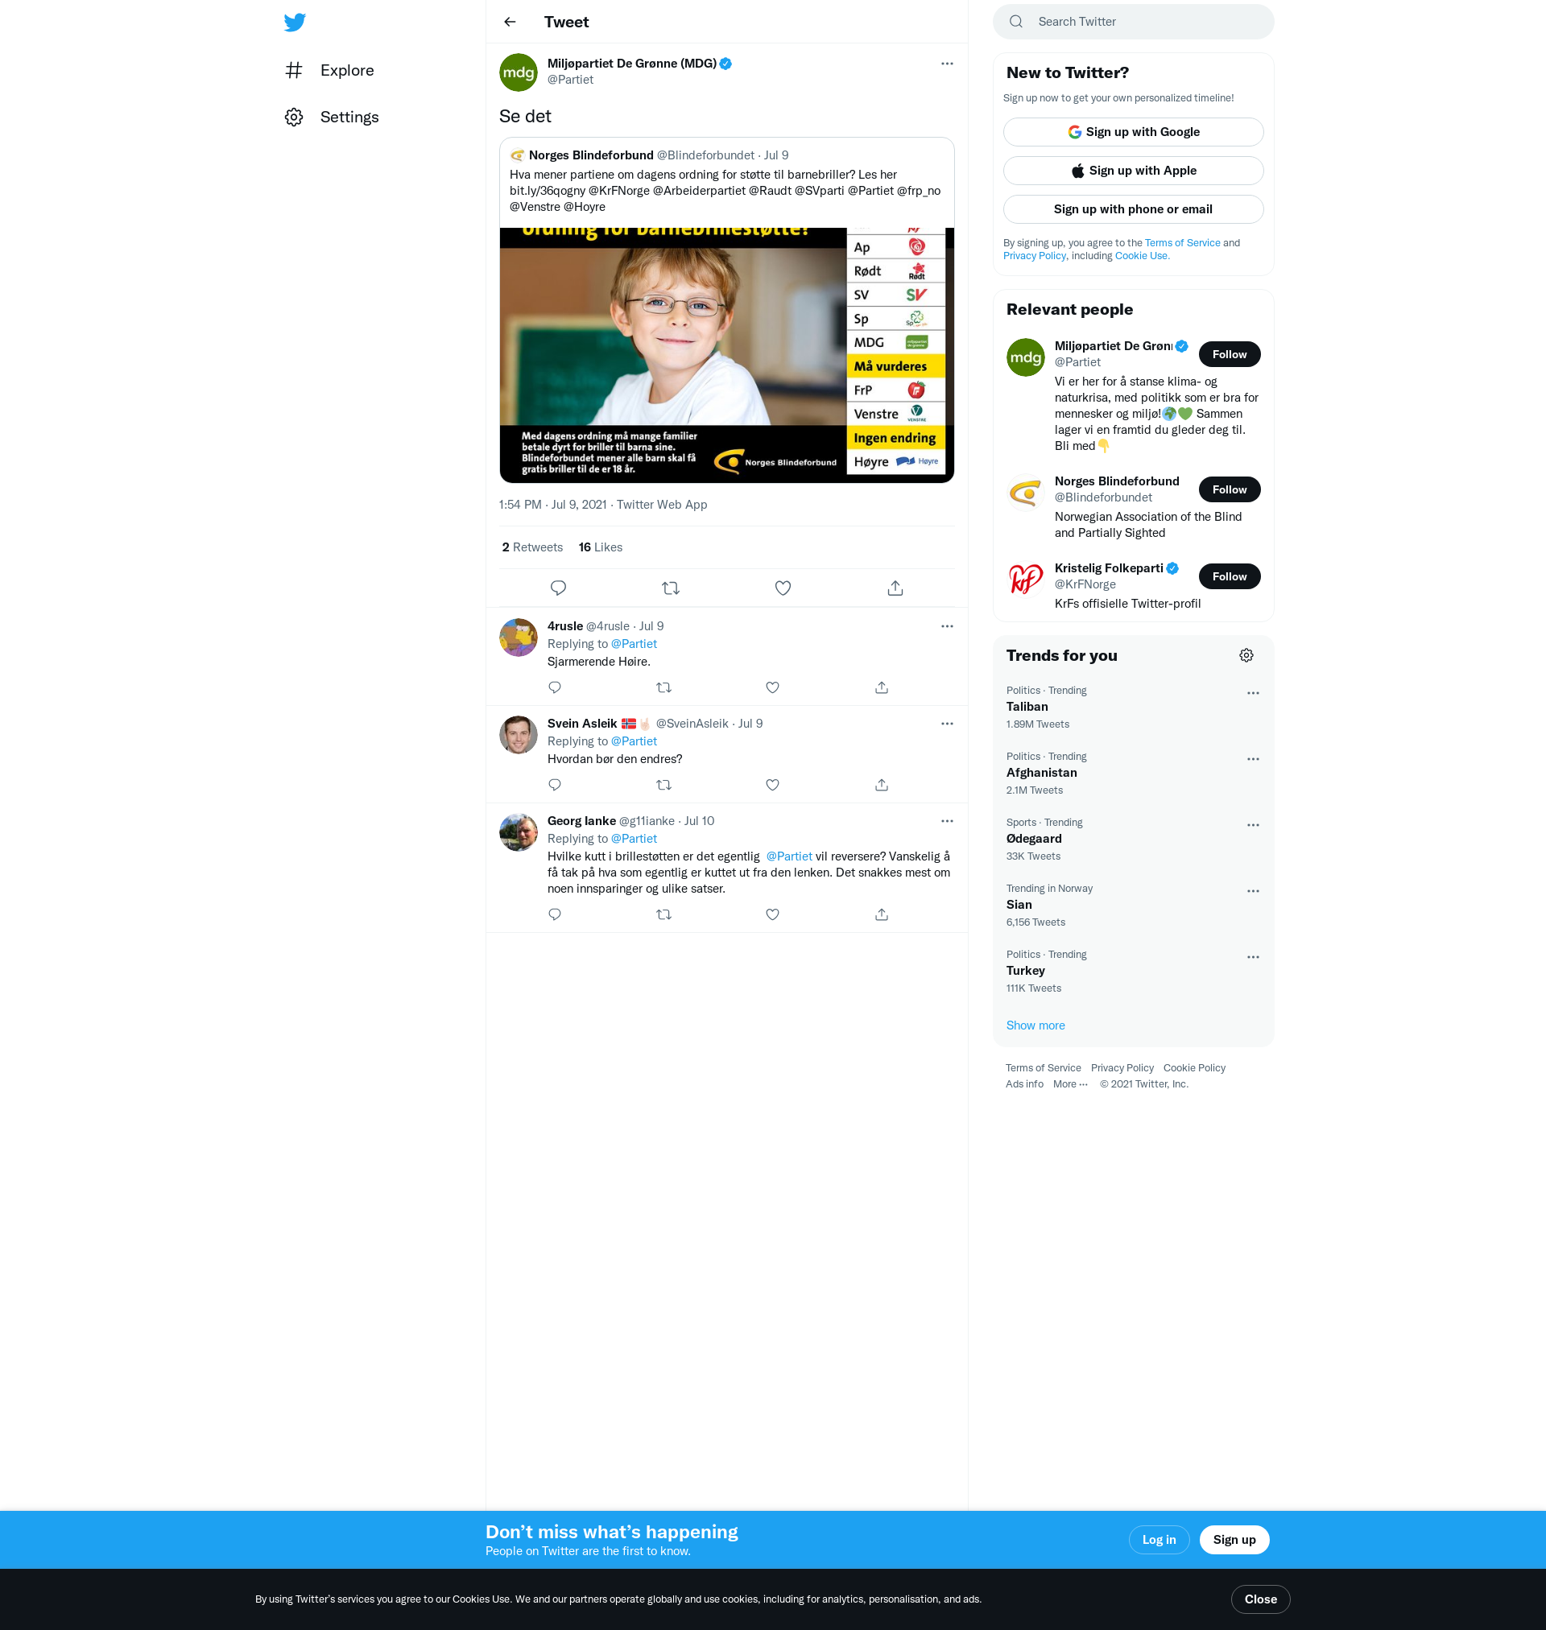Click Norges Blindeforbund name in quoted tweet

pos(590,155)
